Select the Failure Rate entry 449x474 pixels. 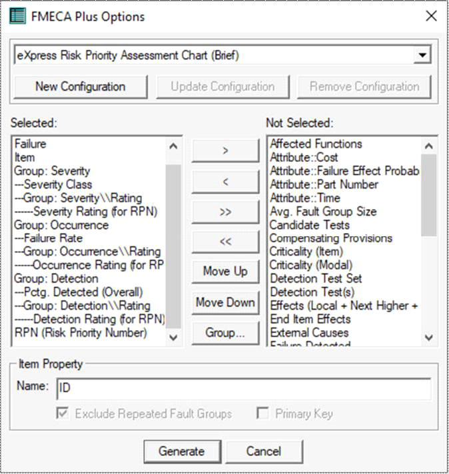[49, 238]
